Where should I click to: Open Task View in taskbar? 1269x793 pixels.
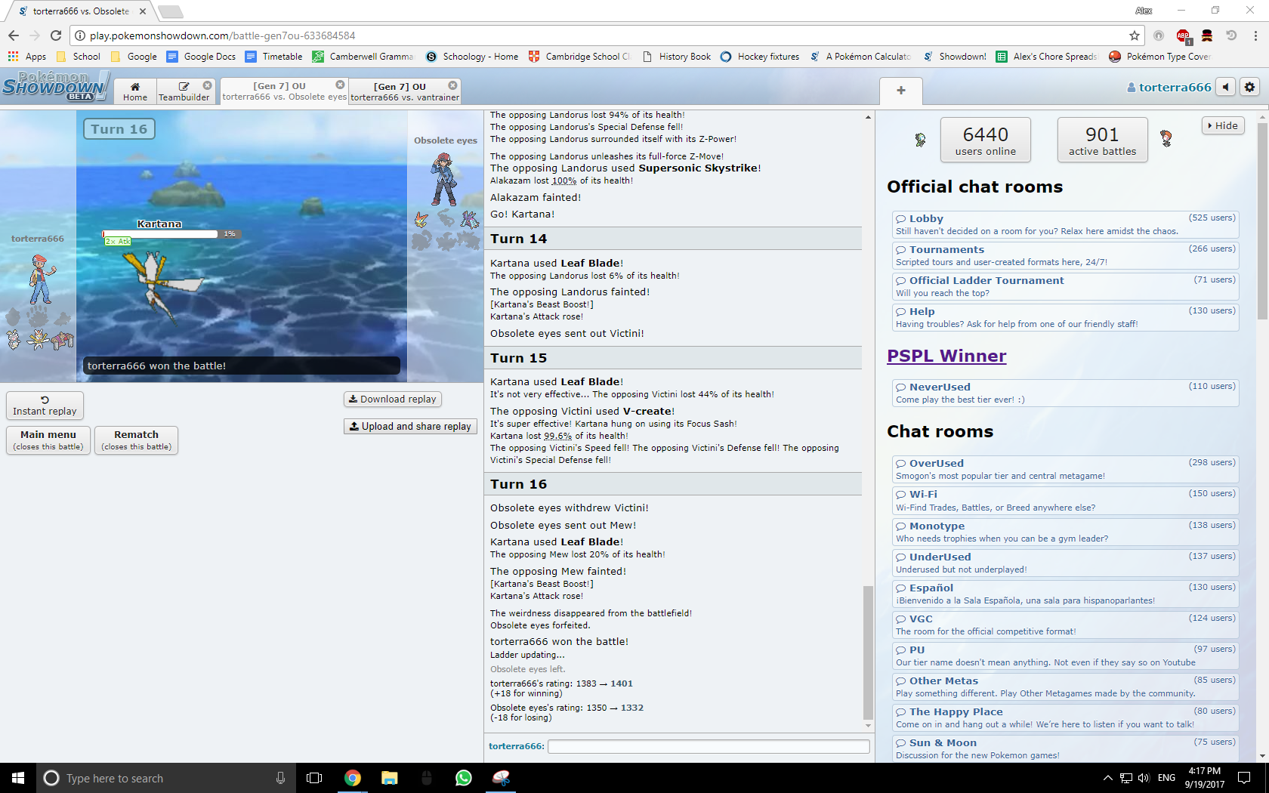tap(314, 778)
